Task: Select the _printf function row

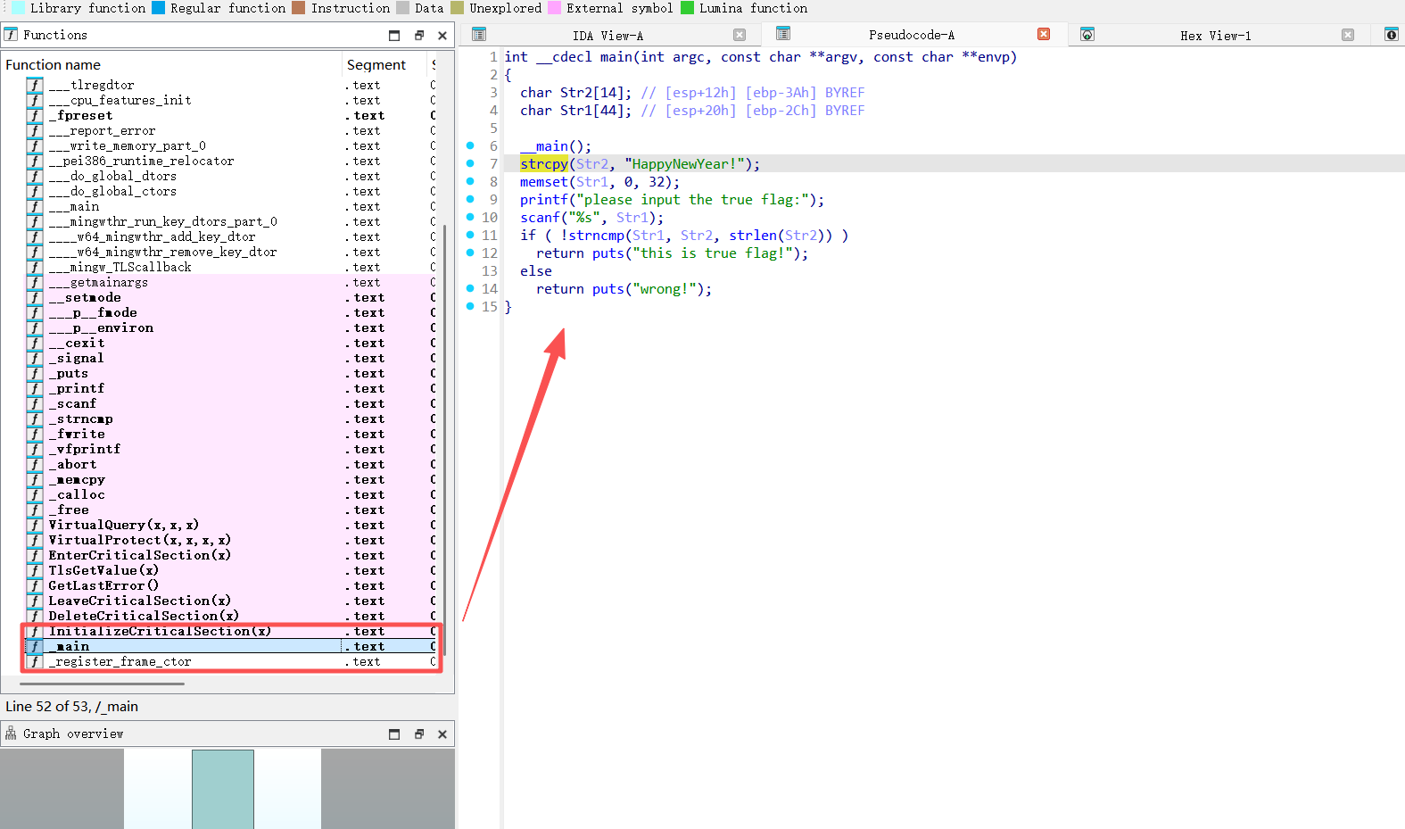Action: pos(230,388)
